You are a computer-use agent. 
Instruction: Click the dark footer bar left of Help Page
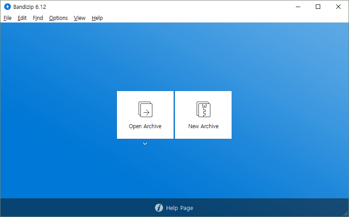point(66,208)
